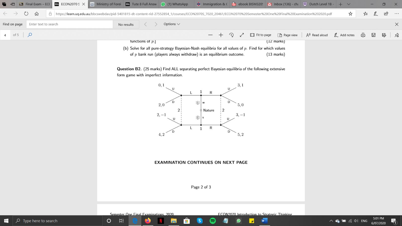Add page to favorites via star icon
This screenshot has width=402, height=226.
click(350, 14)
